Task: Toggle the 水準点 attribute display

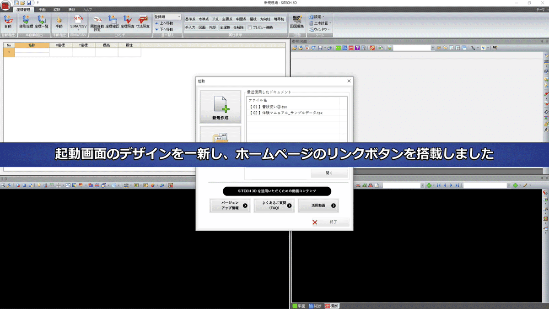Action: pyautogui.click(x=204, y=19)
